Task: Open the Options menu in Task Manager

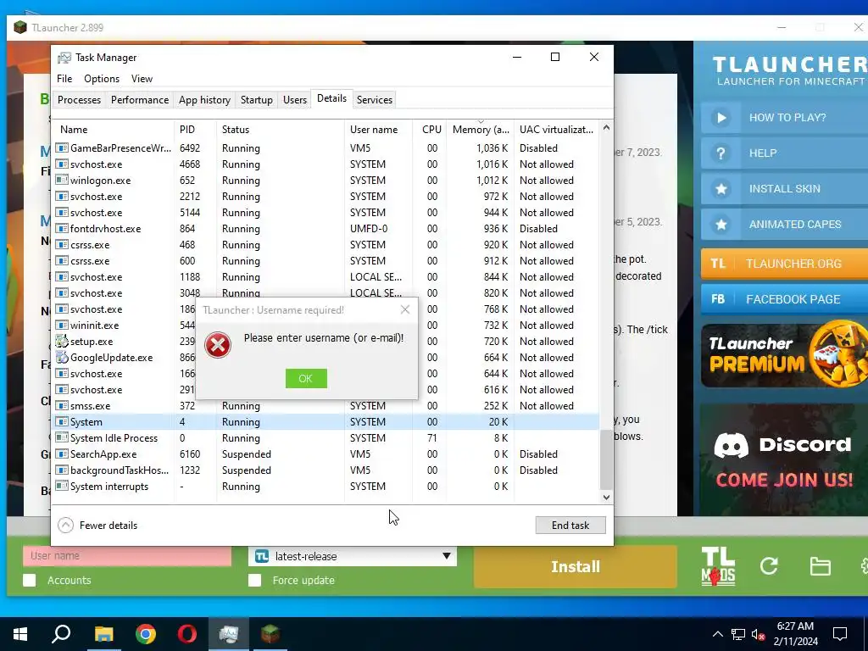Action: point(102,79)
